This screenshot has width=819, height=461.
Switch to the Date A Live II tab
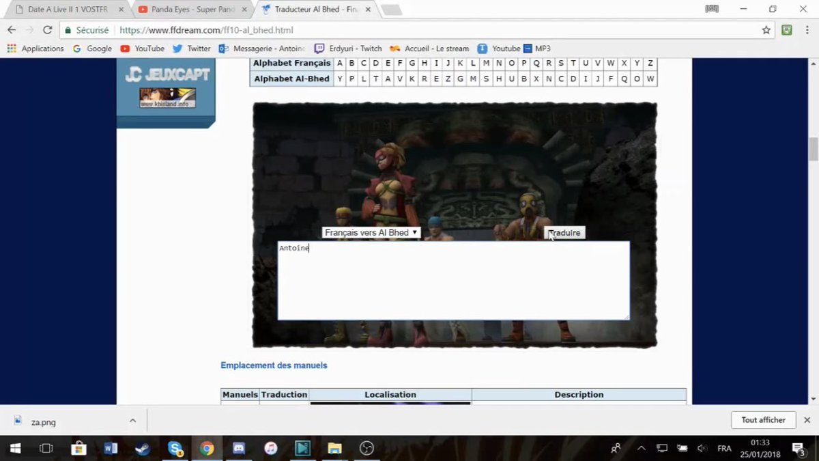[x=67, y=10]
